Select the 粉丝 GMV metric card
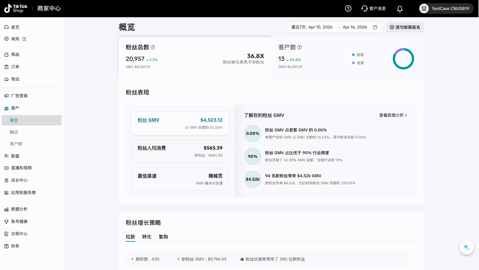Screen dimensions: 479x270 click(x=180, y=123)
